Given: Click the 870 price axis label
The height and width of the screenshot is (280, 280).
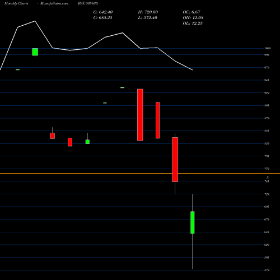Looking at the screenshot, I should pyautogui.click(x=267, y=118).
